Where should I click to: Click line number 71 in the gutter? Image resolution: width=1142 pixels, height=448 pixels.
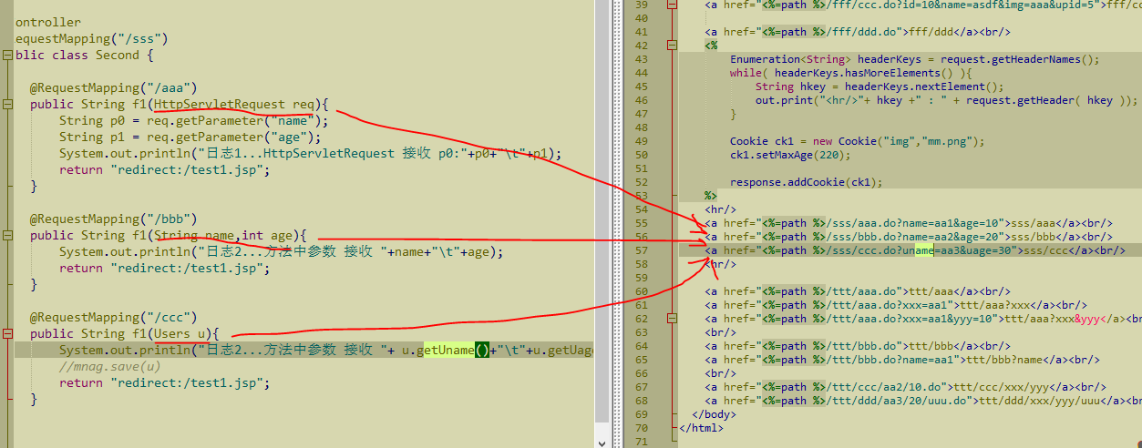641,442
